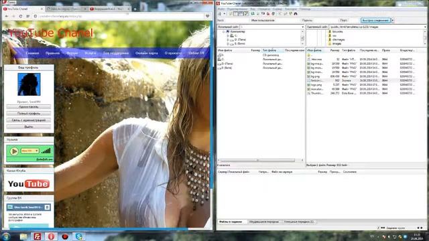The image size is (429, 241).
Task: Toggle transfer queue display
Action: [x=246, y=13]
